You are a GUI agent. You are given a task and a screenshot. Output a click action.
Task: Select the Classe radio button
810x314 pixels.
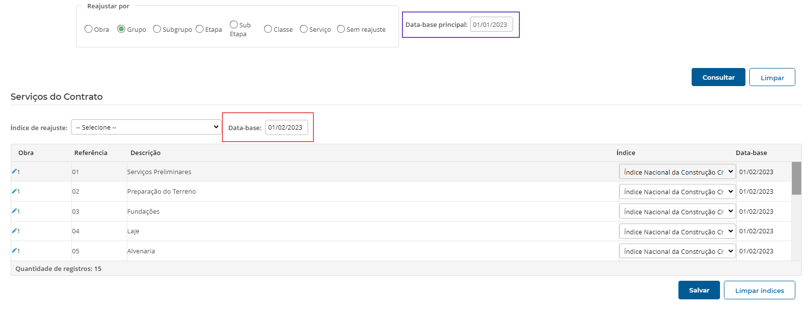tap(268, 29)
